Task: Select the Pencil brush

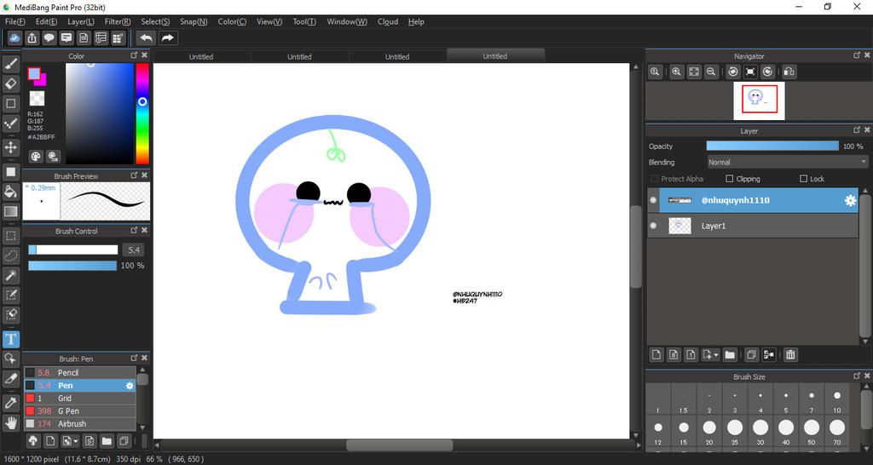Action: point(80,373)
